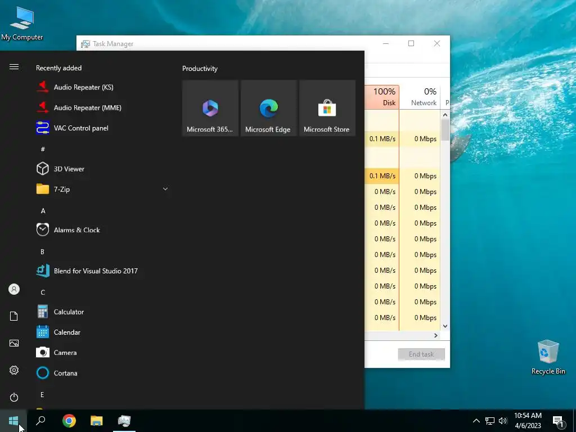This screenshot has height=432, width=576.
Task: Click the Productivity group heading
Action: [200, 69]
